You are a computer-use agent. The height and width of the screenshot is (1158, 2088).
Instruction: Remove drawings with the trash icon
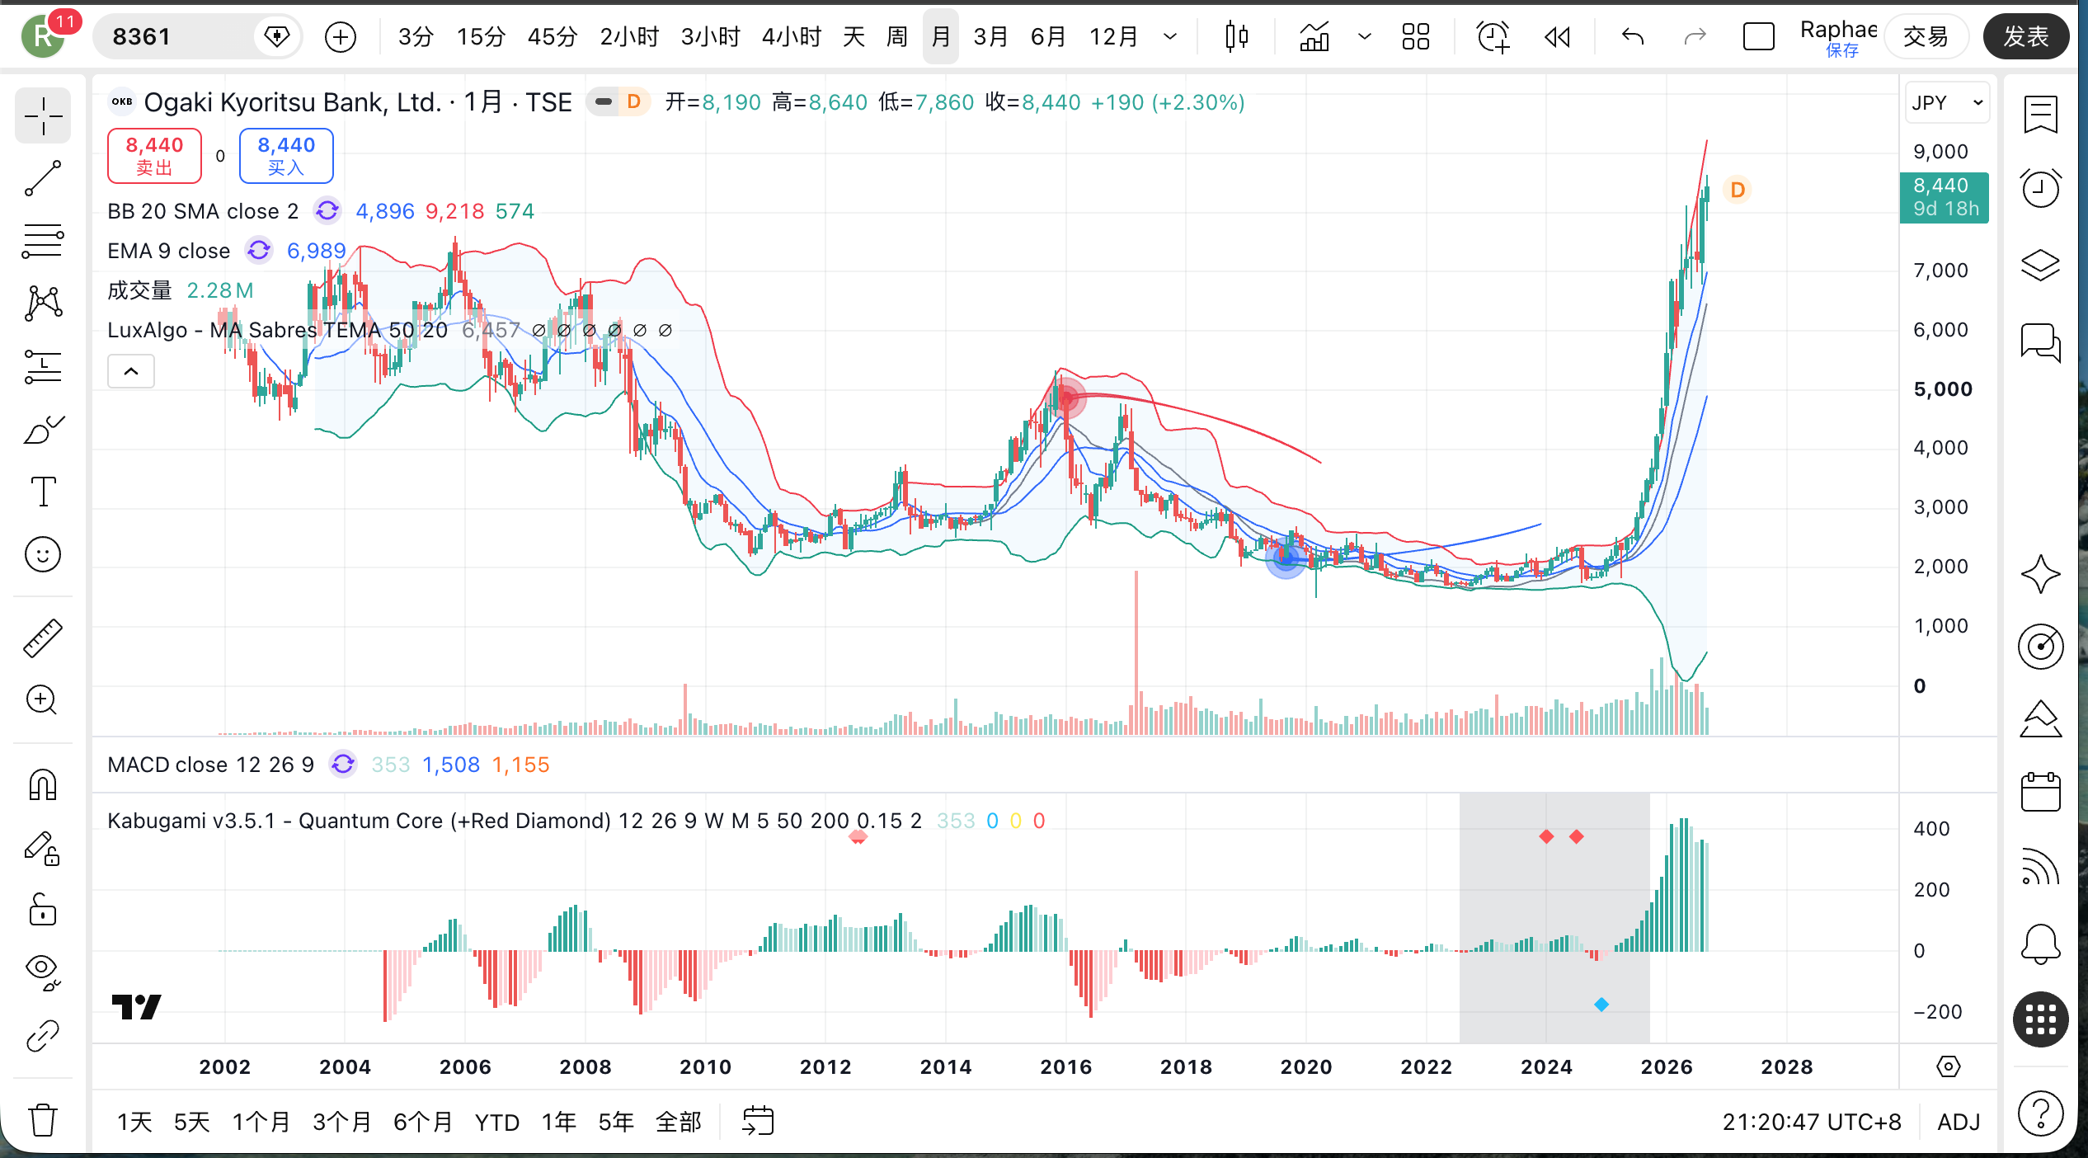(43, 1120)
